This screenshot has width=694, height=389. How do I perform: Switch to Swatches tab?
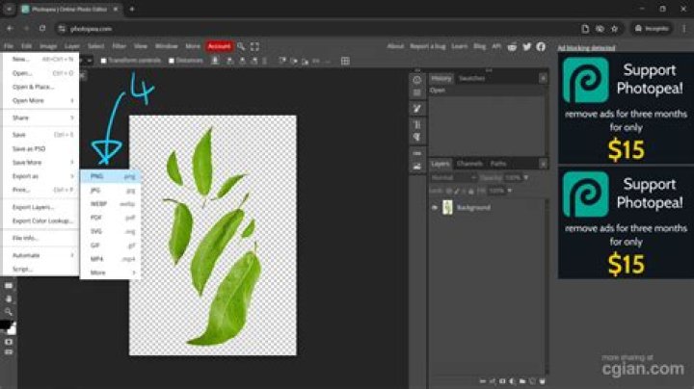pos(471,78)
